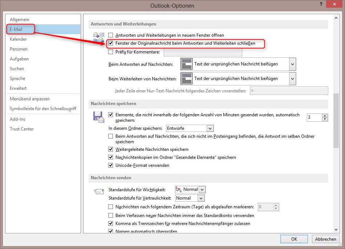Click the send messages envelope icon
Image resolution: width=345 pixels, height=249 pixels.
[99, 192]
